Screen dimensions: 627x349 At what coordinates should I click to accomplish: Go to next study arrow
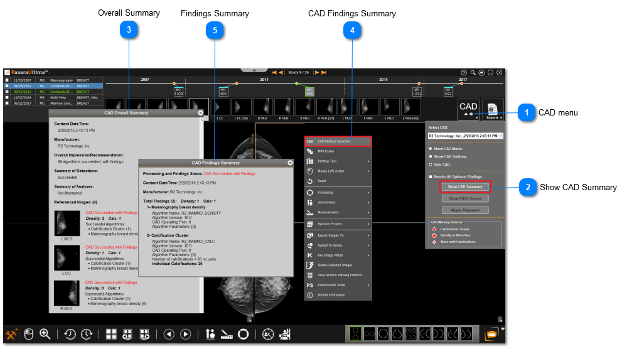click(x=317, y=73)
